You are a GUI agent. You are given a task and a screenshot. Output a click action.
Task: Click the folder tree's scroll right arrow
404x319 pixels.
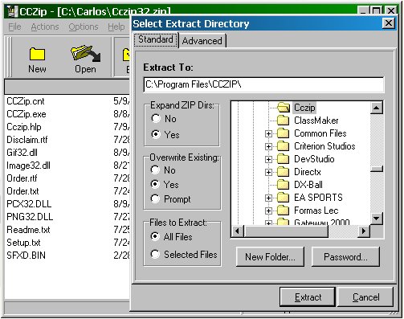[x=364, y=231]
